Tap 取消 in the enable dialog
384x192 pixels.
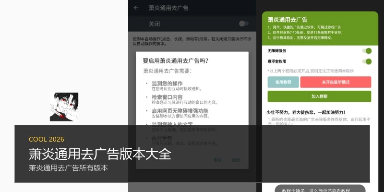point(217,160)
